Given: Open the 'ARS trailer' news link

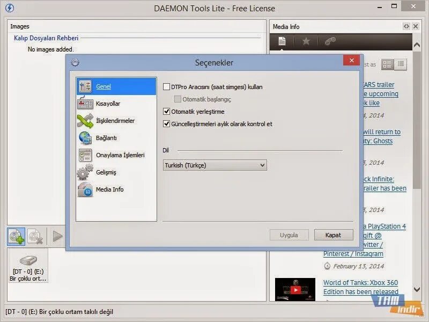Looking at the screenshot, I should (x=379, y=85).
